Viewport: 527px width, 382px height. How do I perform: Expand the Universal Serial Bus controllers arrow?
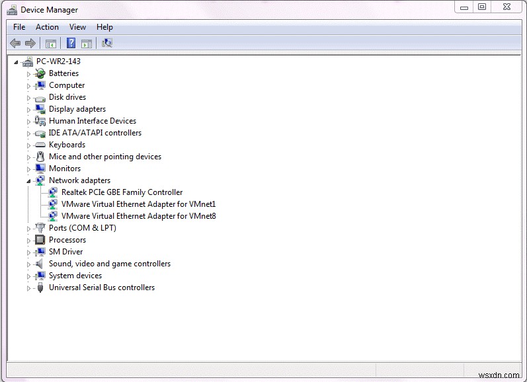coord(28,288)
